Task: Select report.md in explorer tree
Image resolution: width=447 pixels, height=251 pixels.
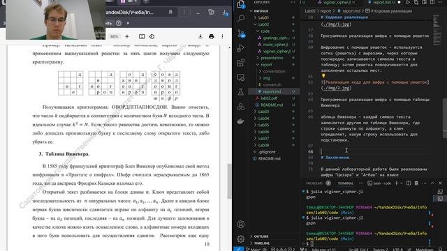Action: pos(272,91)
